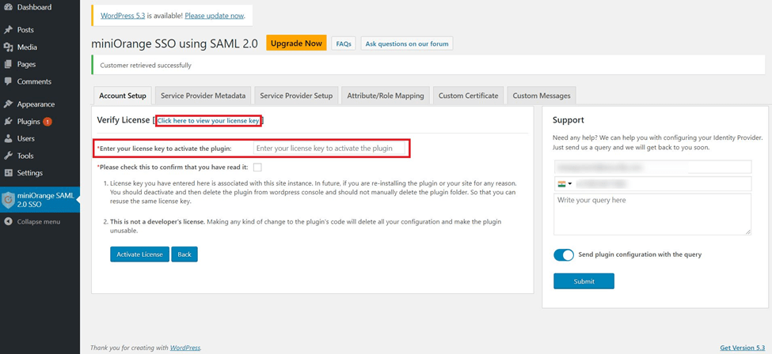The height and width of the screenshot is (354, 772).
Task: Click the Upgrade Now button
Action: [296, 43]
